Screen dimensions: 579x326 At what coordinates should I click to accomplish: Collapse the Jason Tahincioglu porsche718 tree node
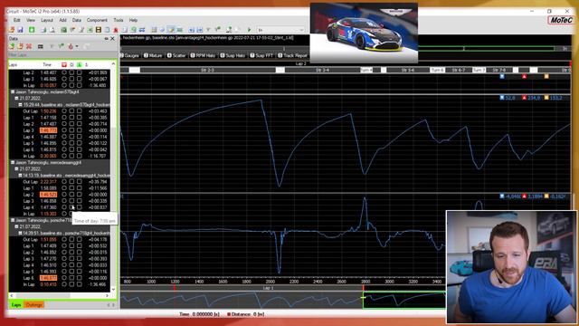click(x=12, y=220)
